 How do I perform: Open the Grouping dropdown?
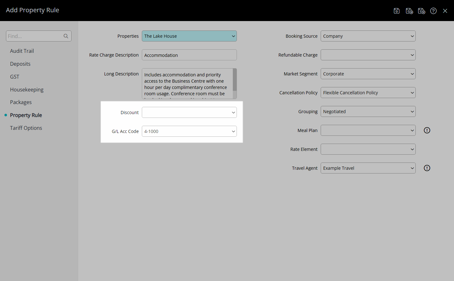coord(368,112)
